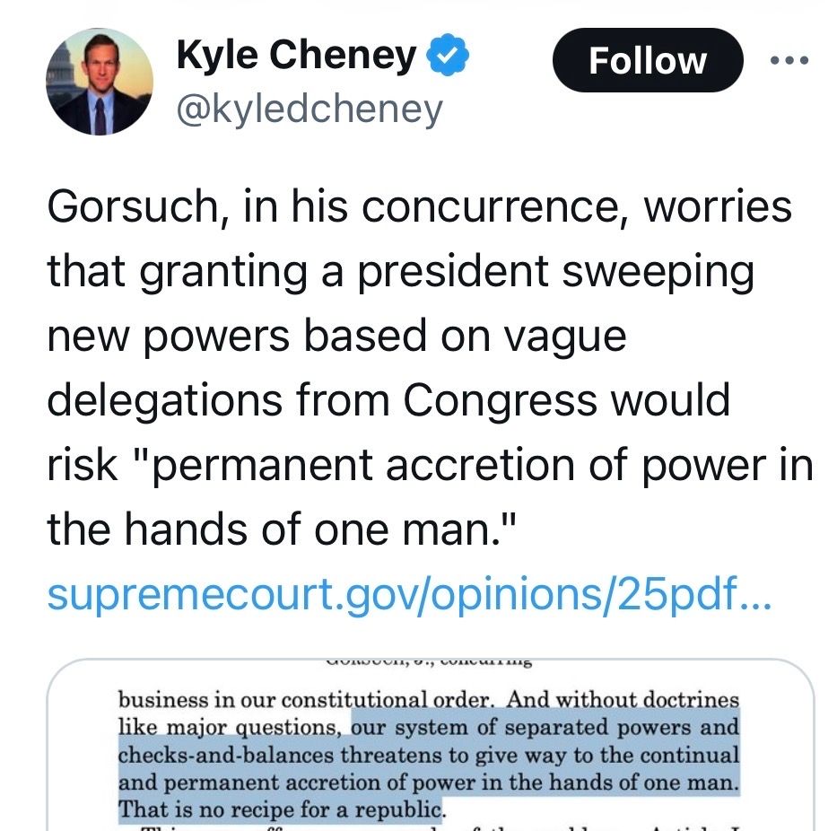837x831 pixels.
Task: Click tweet line "that granting a president sweeping"
Action: click(400, 271)
